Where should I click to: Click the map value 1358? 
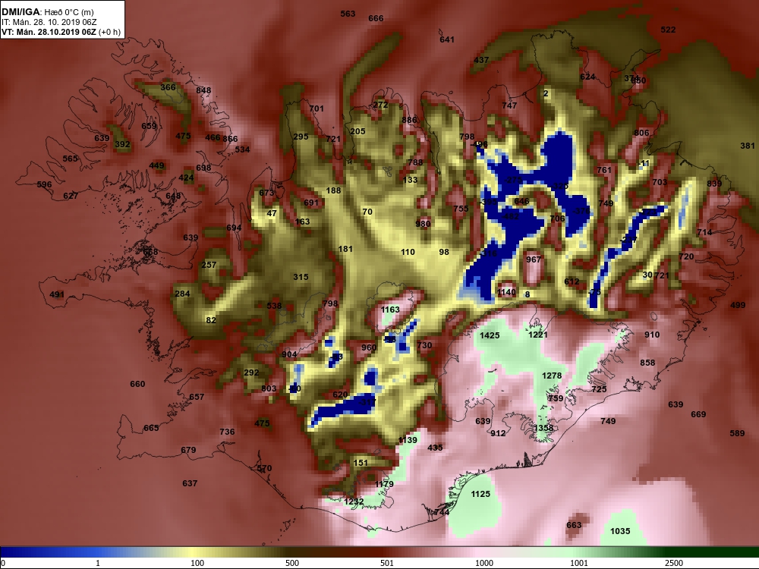point(543,428)
